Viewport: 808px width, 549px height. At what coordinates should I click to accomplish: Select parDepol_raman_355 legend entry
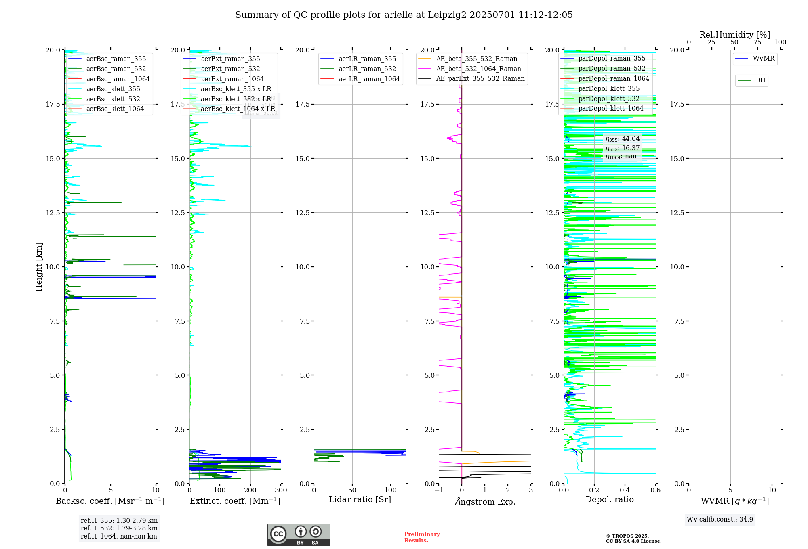[x=603, y=59]
